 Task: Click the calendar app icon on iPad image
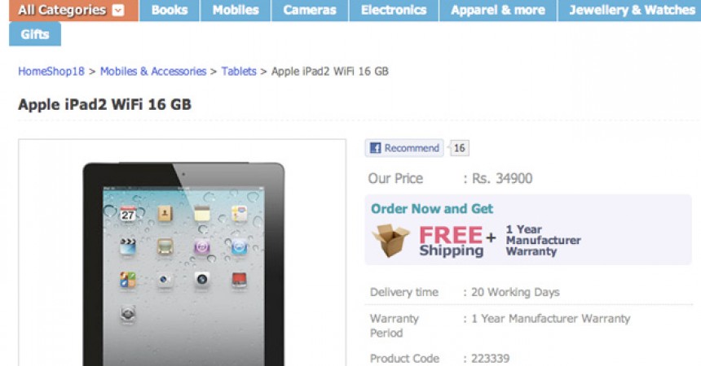click(x=128, y=214)
